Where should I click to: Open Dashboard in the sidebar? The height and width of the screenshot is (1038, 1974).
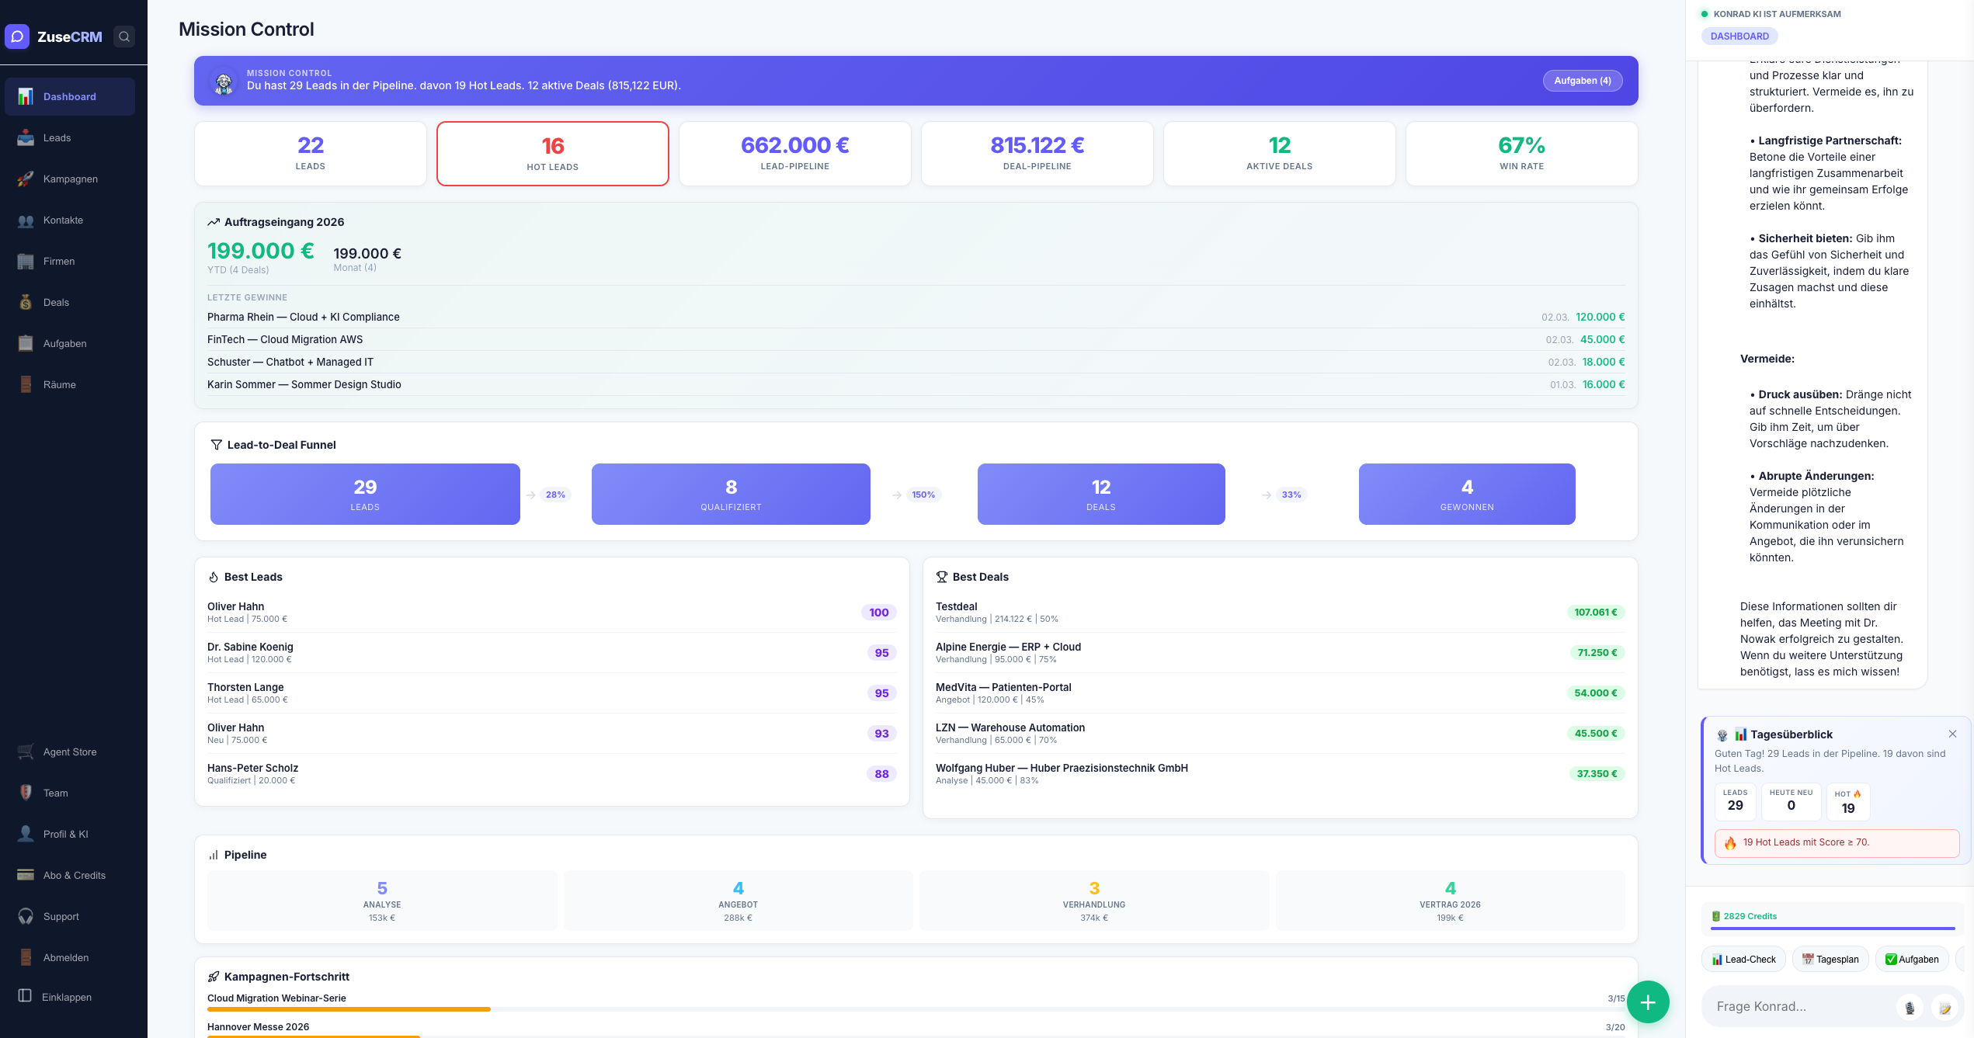pyautogui.click(x=70, y=96)
